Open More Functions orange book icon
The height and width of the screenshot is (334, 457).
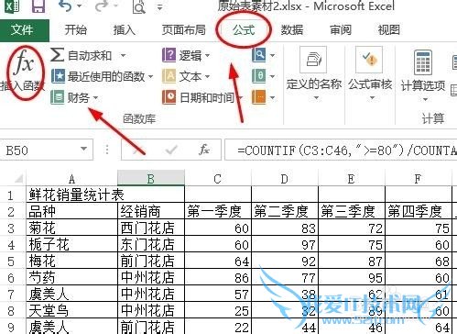(258, 97)
